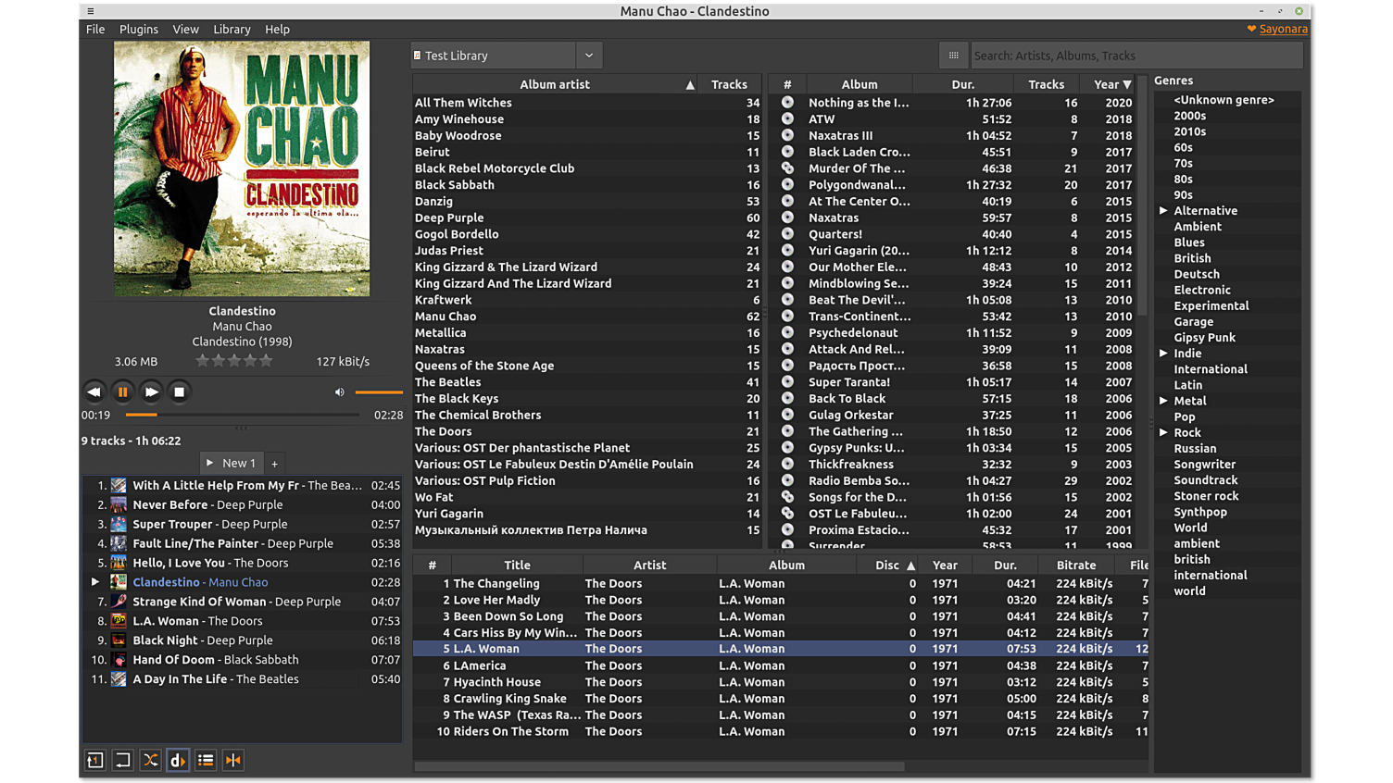Toggle Repeat 1 playlist mode

(x=94, y=760)
